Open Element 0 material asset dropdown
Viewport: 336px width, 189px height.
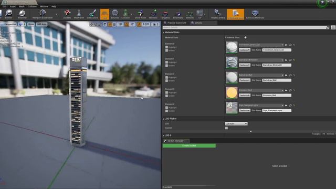tap(261, 45)
